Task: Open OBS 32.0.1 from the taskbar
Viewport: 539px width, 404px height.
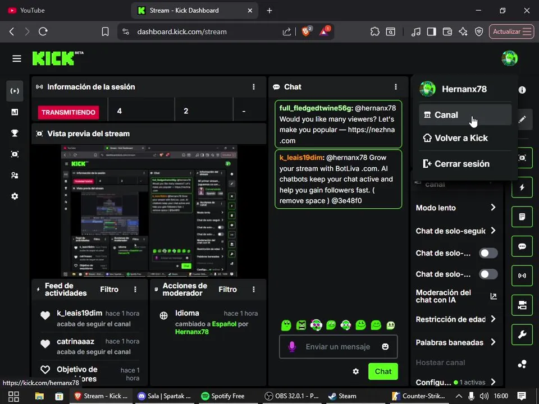Action: [292, 396]
